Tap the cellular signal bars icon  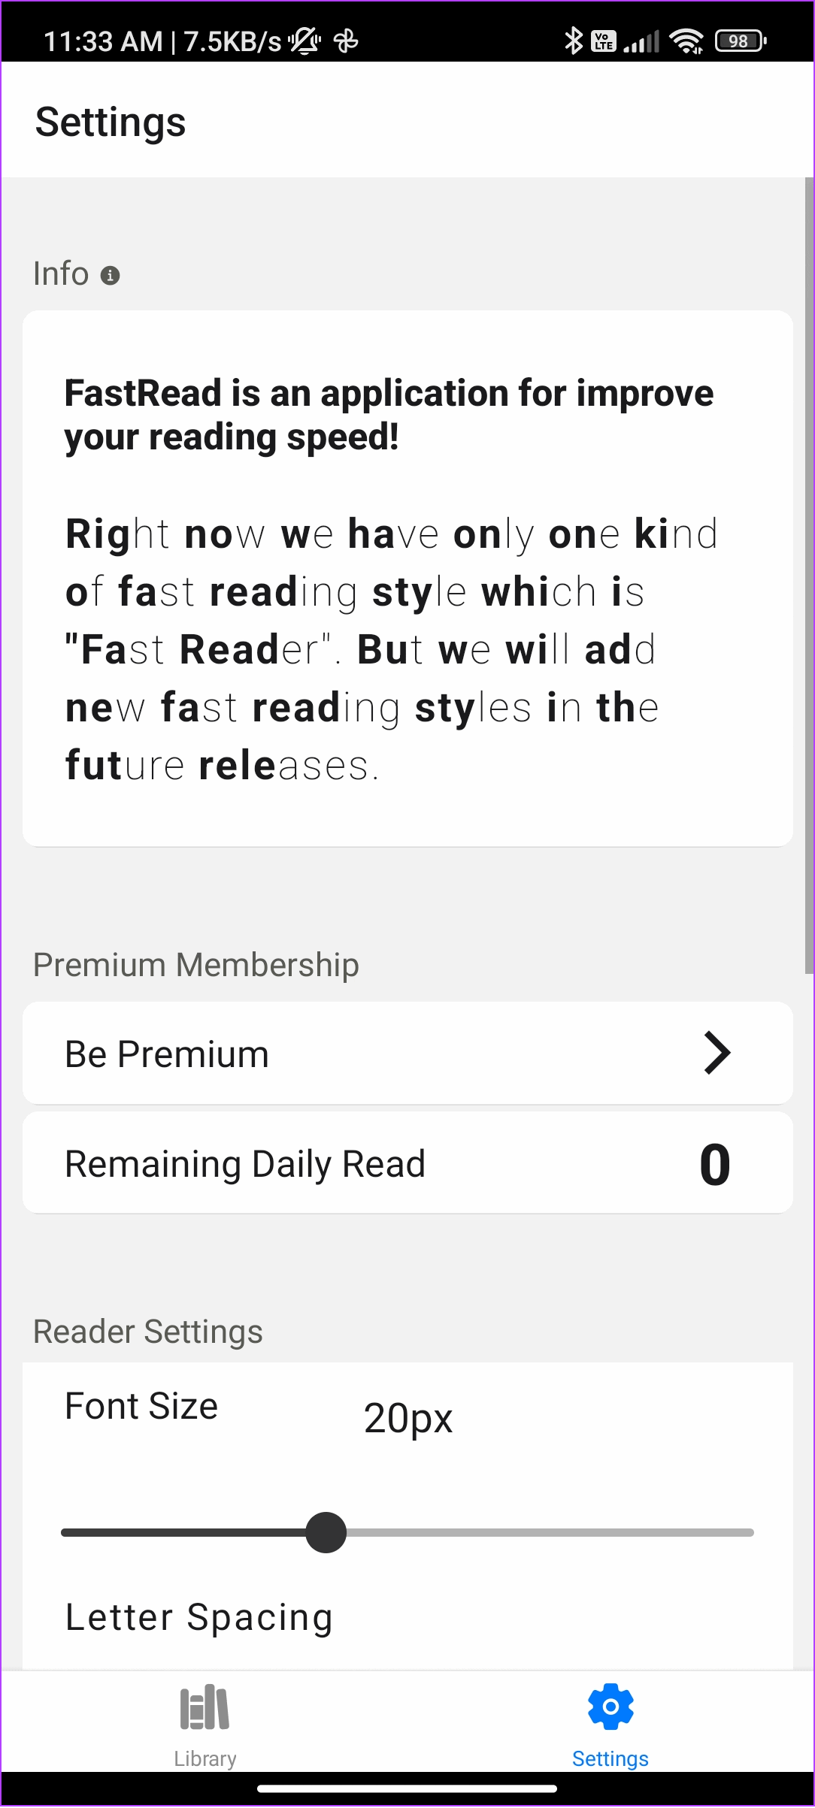point(642,41)
